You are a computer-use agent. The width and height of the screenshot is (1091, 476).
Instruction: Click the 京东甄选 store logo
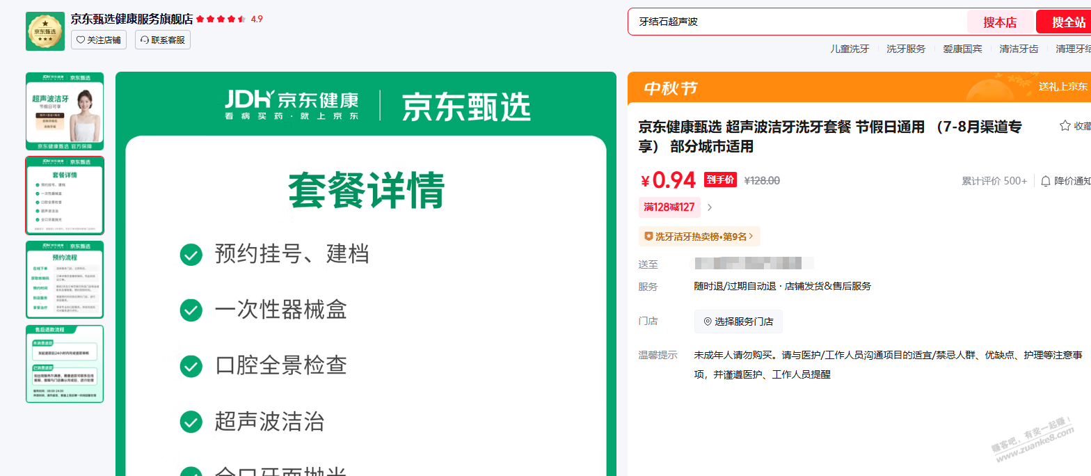[45, 31]
